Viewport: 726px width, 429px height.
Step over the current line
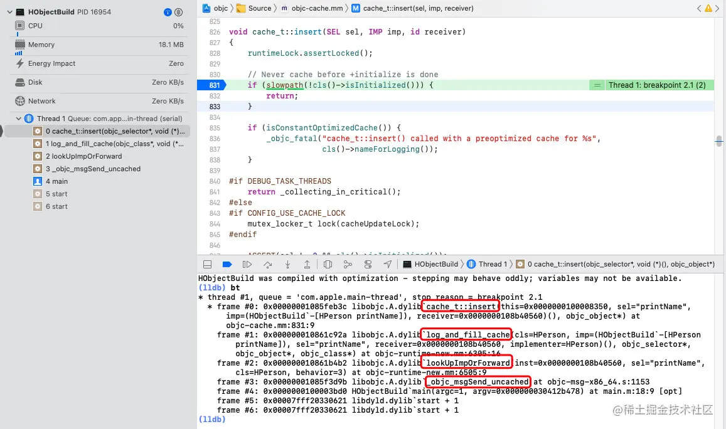click(x=267, y=264)
